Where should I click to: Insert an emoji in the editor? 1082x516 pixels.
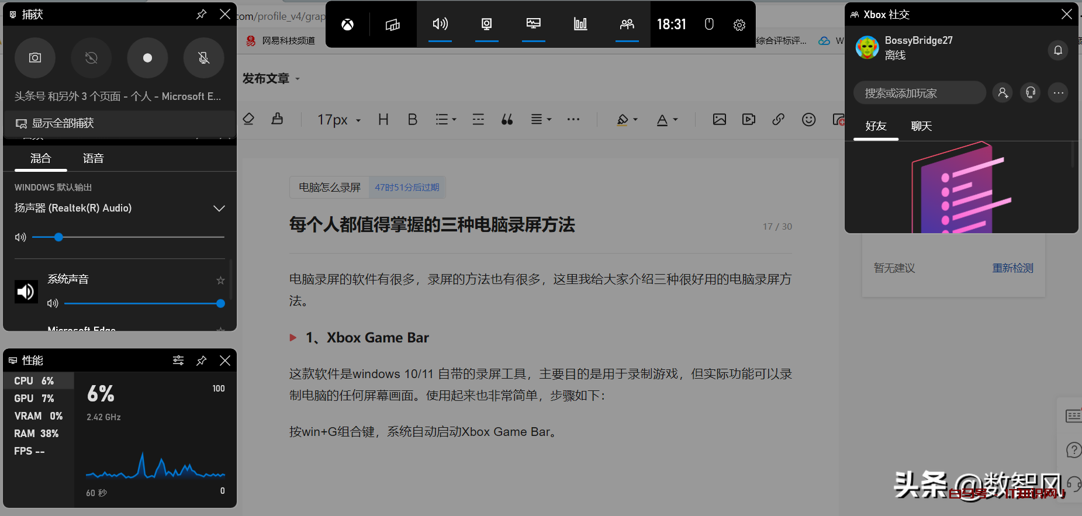click(x=808, y=120)
